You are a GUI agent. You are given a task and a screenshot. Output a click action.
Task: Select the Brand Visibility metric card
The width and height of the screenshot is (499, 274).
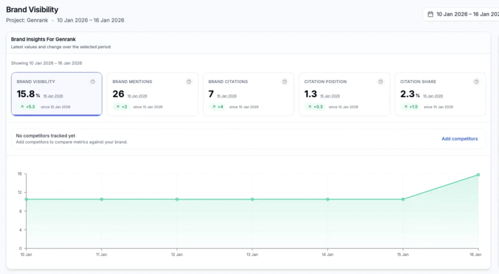click(x=57, y=94)
